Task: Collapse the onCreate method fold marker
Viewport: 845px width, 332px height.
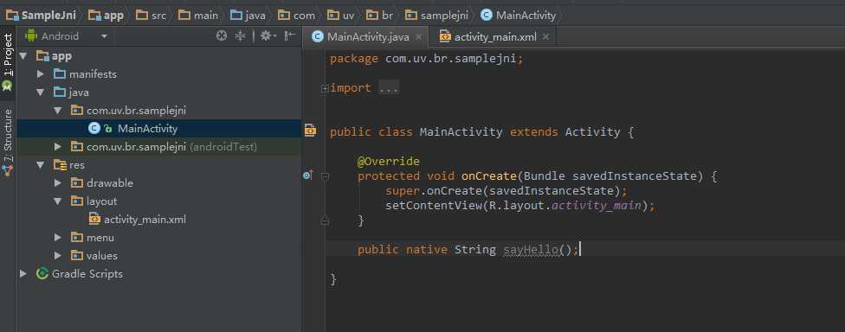Action: click(325, 176)
